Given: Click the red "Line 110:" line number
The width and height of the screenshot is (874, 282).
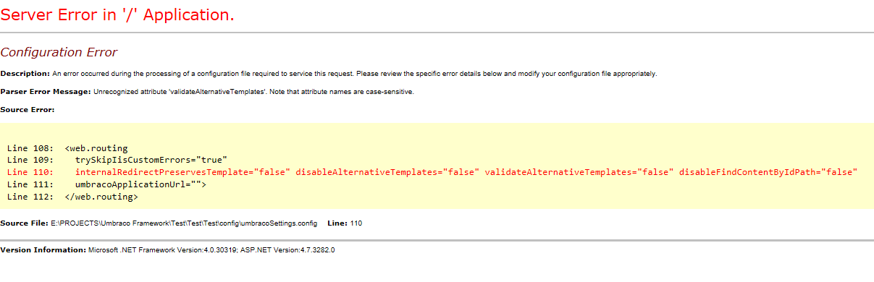Looking at the screenshot, I should point(30,172).
